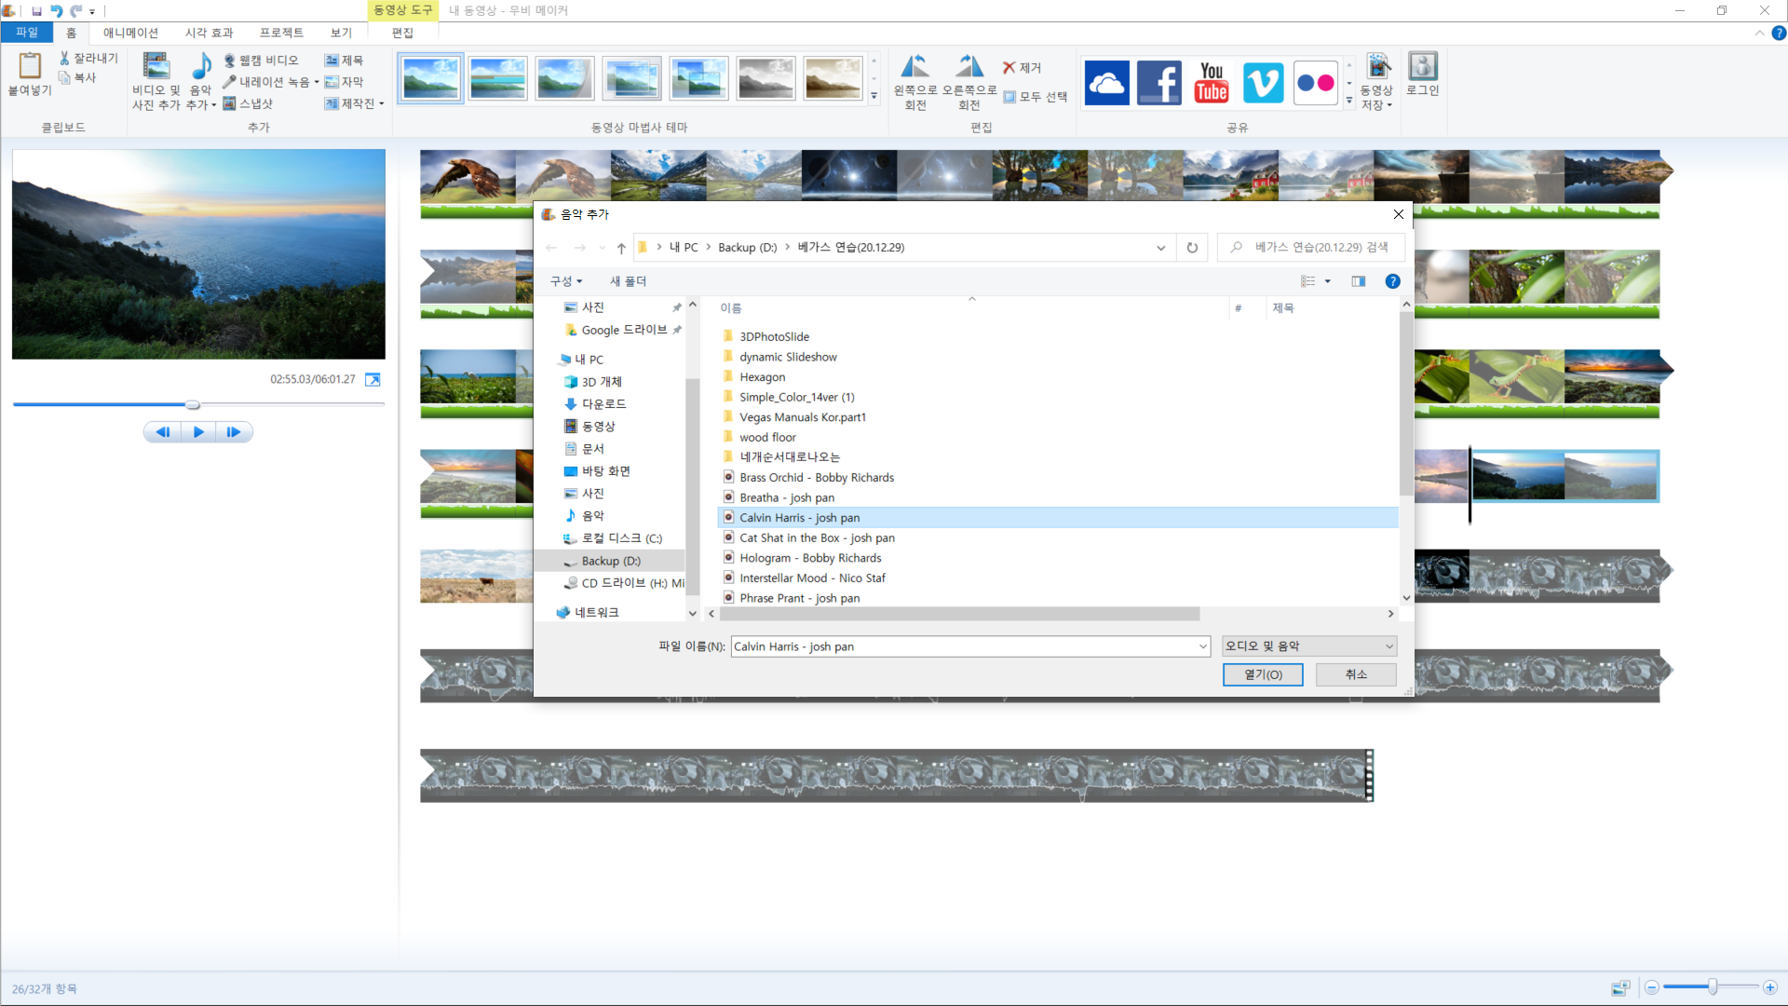Click the YouTube share icon
Screen dimensions: 1788x1006
(1211, 83)
